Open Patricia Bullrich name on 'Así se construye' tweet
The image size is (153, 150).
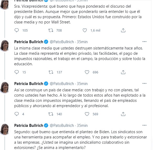(x=29, y=84)
